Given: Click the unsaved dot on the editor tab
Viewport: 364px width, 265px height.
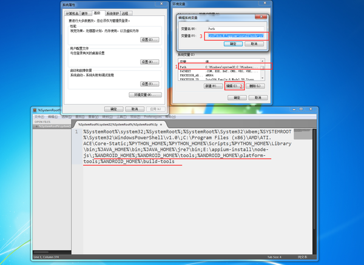Looking at the screenshot, I should 161,124.
